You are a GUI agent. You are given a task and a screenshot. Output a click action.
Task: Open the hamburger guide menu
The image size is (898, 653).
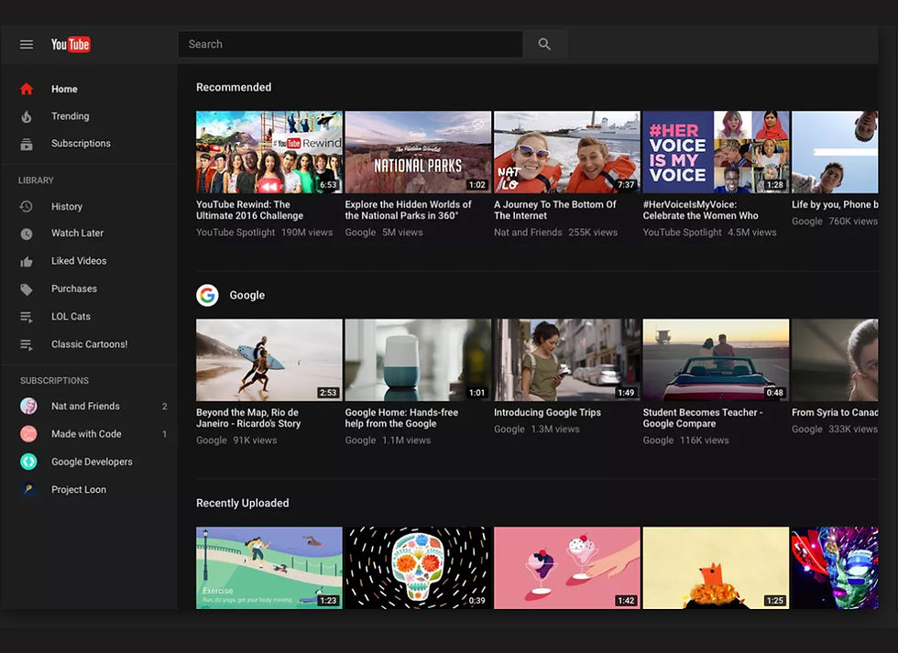(x=27, y=44)
